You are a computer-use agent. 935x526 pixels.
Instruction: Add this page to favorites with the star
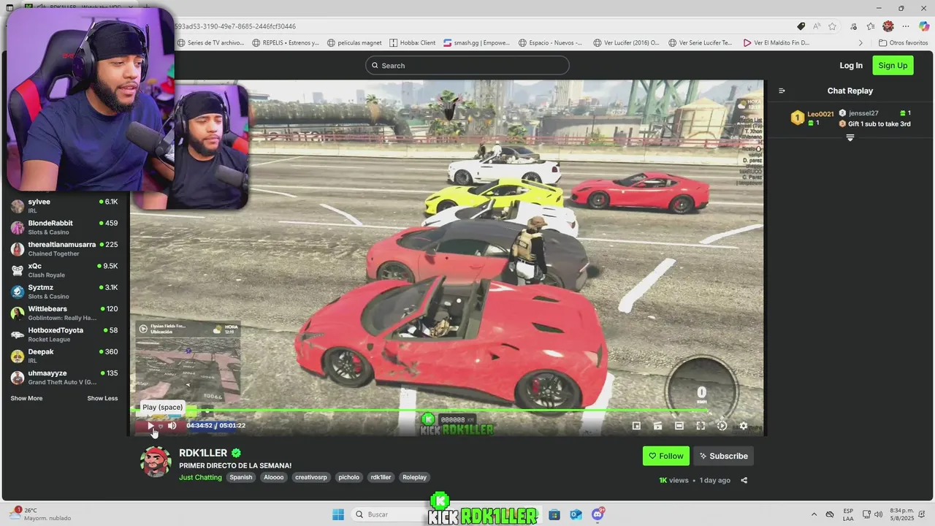(x=832, y=26)
